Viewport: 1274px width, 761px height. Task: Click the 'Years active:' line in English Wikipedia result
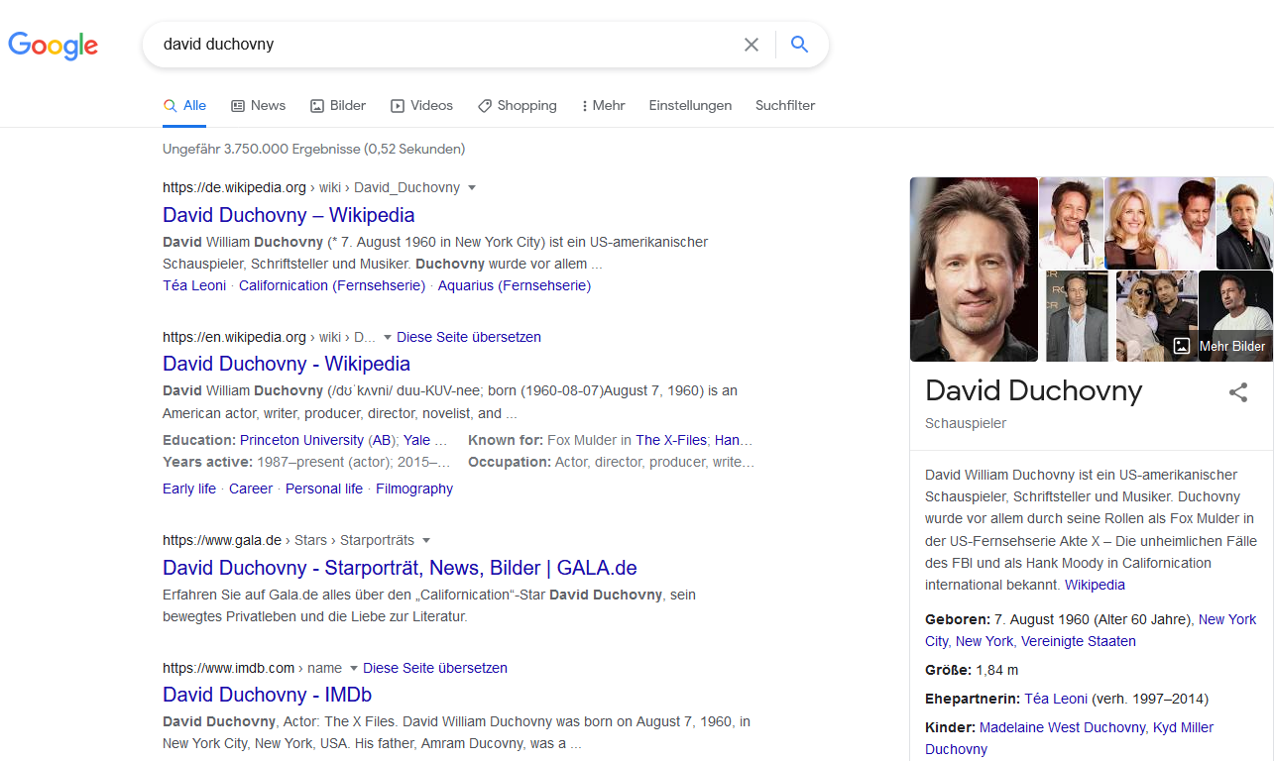click(306, 463)
